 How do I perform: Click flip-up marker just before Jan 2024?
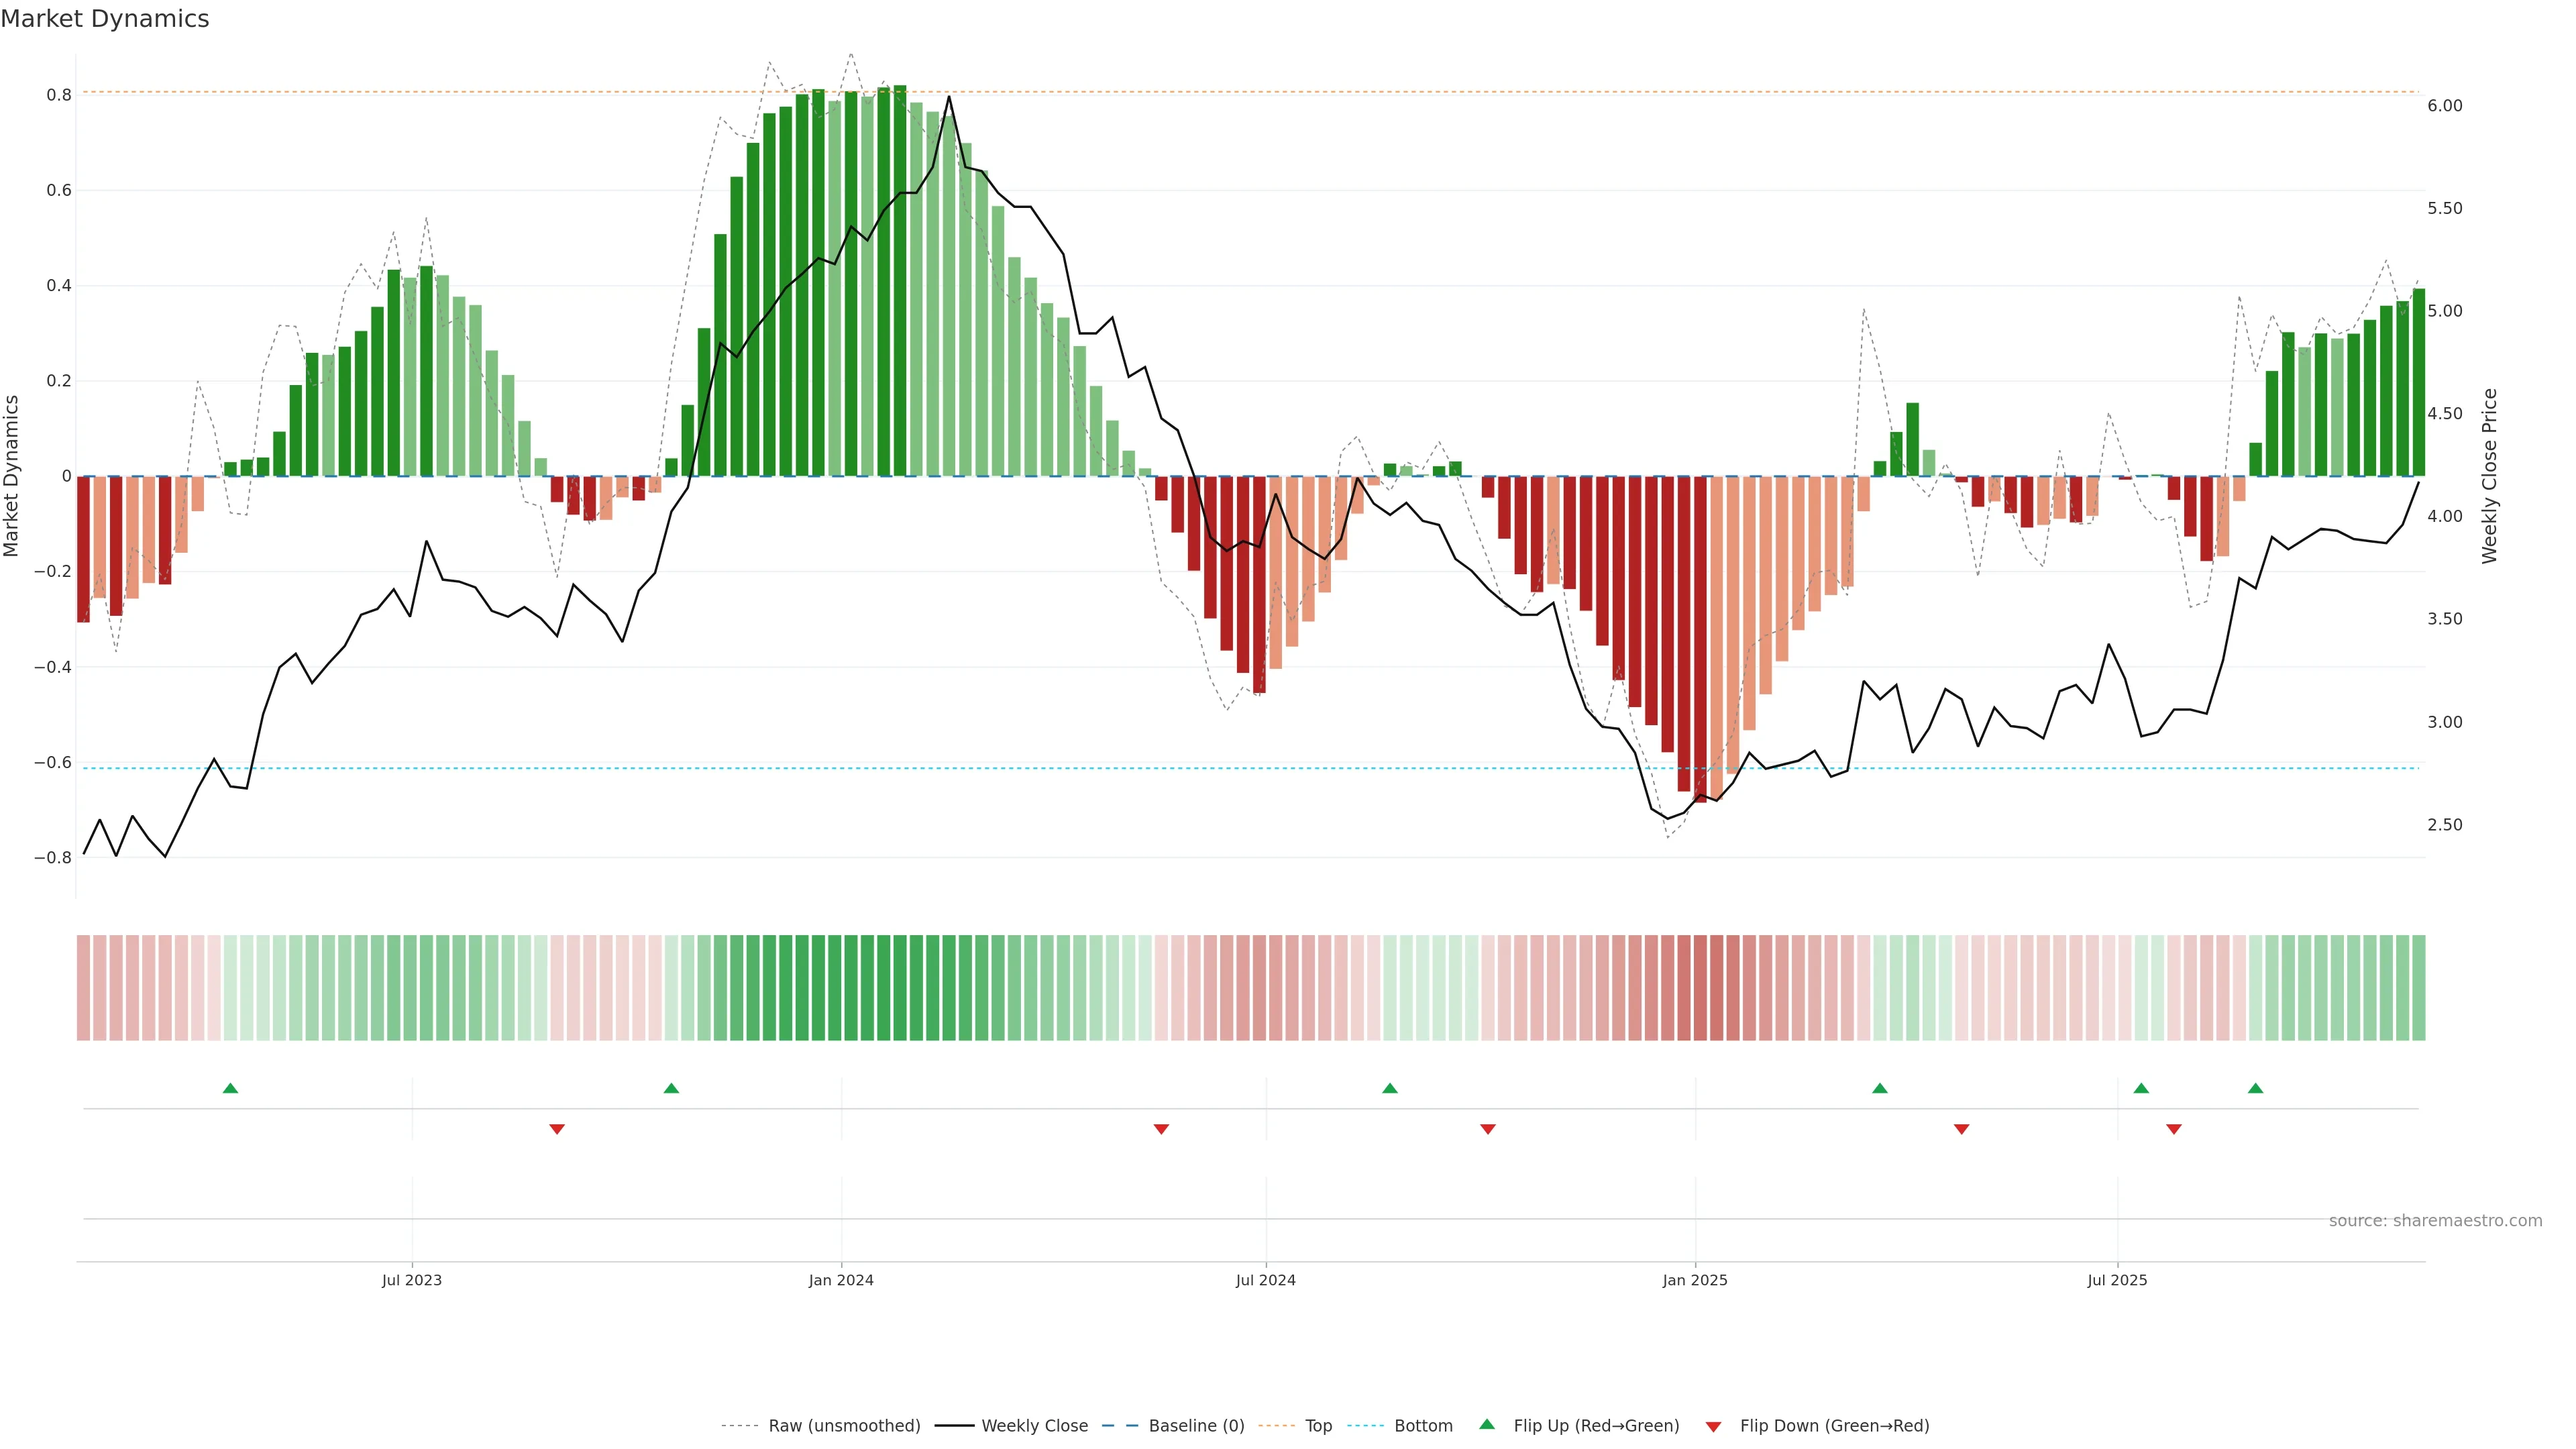click(x=671, y=1088)
